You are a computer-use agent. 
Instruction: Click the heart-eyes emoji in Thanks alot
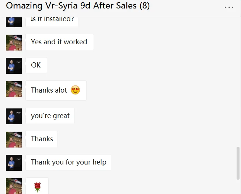[x=75, y=90]
